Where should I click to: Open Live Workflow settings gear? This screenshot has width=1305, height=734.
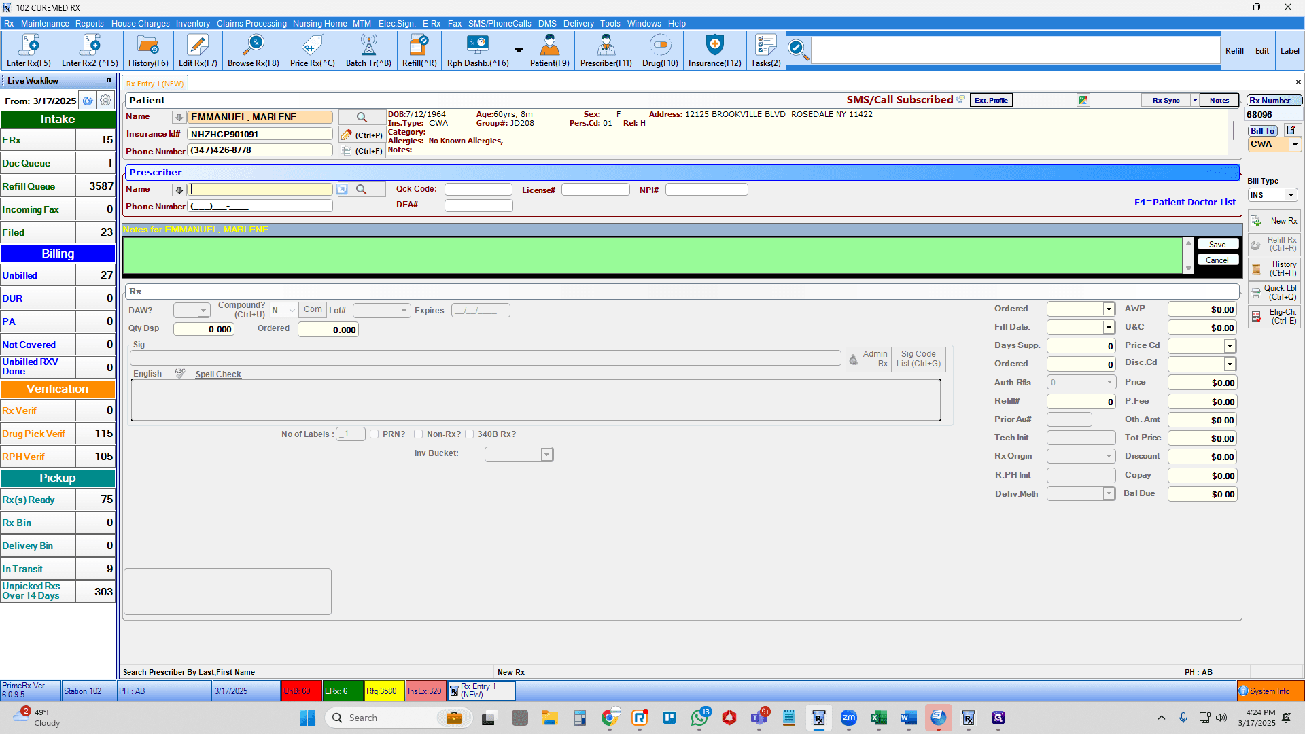click(x=105, y=101)
